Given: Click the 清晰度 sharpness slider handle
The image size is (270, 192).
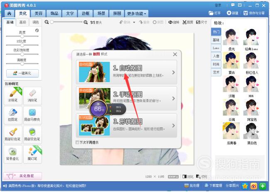Looking at the screenshot, I should pyautogui.click(x=22, y=63).
